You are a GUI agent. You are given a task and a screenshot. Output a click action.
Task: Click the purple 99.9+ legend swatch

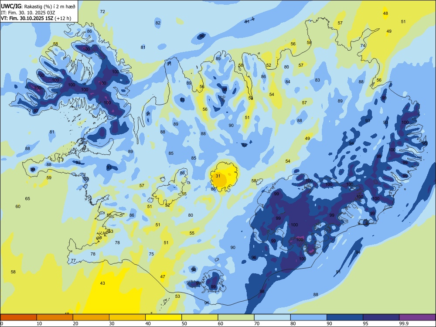417,317
